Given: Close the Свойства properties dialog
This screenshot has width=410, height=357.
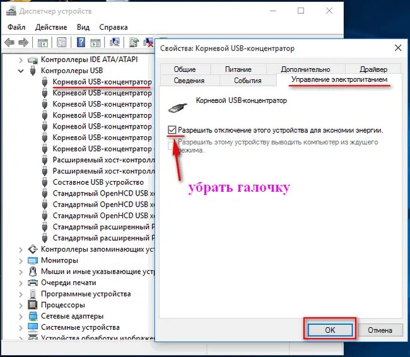Looking at the screenshot, I should tap(398, 48).
